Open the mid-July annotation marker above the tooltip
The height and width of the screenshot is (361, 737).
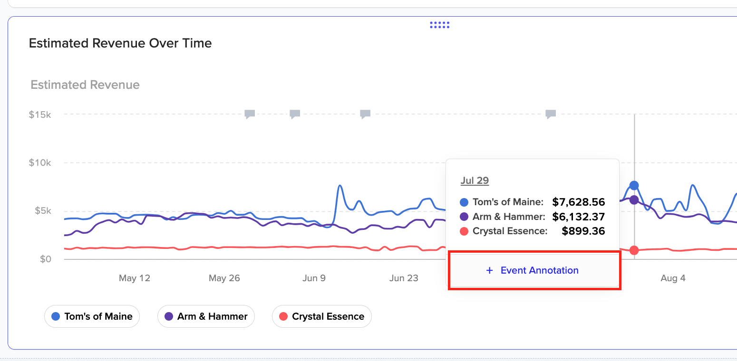pos(551,114)
